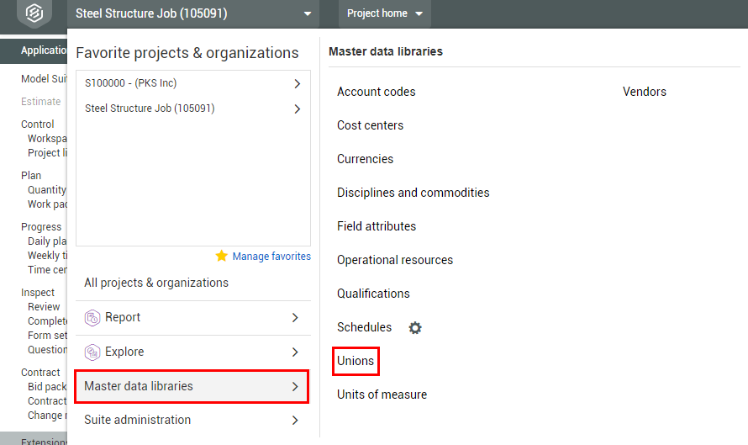
Task: Open Master data libraries menu item
Action: coord(192,387)
